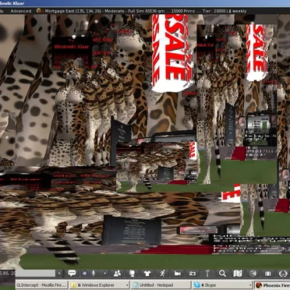Expand the Skype taskbar group arrow
Screen dimensions: 290x290
point(250,285)
